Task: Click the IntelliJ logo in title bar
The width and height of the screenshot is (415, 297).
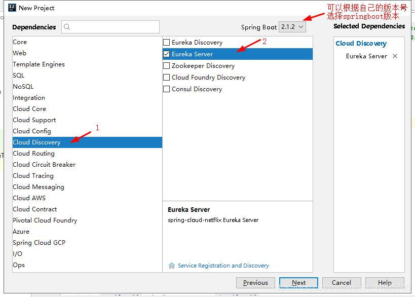Action: pyautogui.click(x=12, y=8)
